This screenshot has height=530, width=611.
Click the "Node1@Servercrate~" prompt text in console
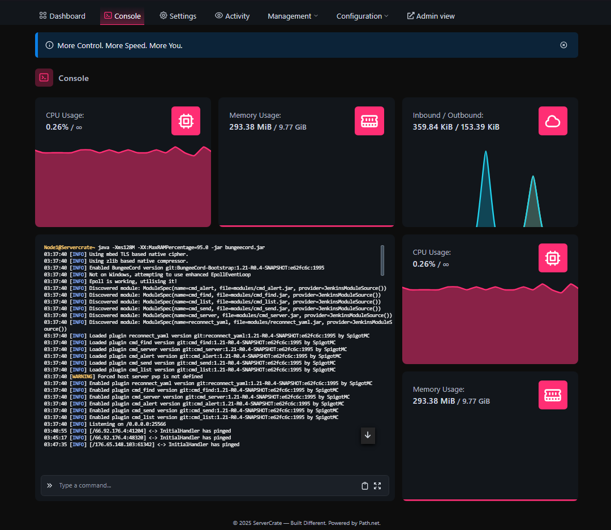click(70, 247)
